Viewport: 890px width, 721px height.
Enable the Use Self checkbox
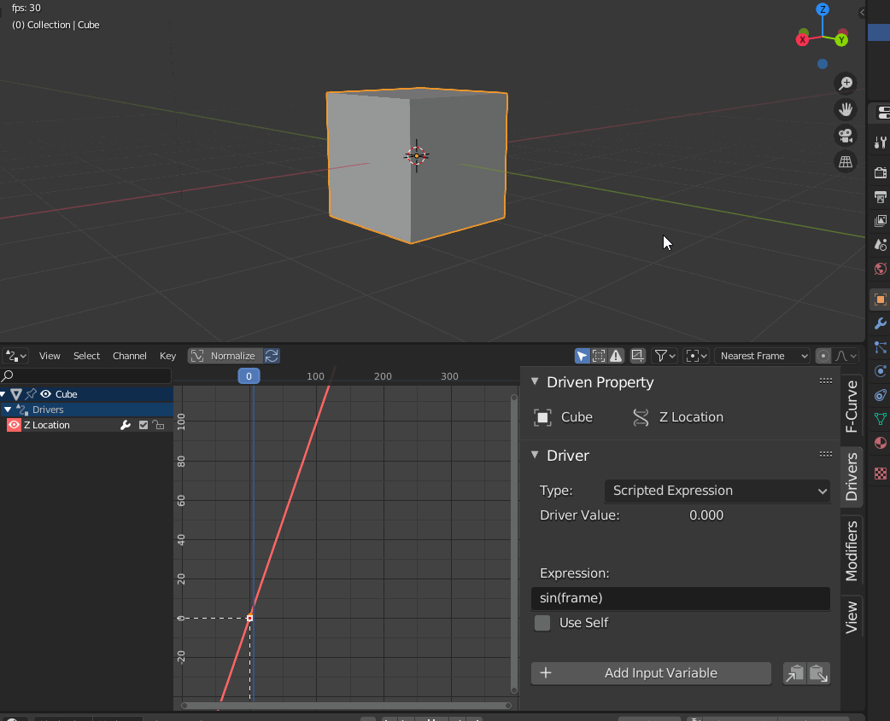(542, 623)
